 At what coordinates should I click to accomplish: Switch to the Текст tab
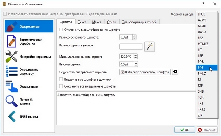[82, 22]
